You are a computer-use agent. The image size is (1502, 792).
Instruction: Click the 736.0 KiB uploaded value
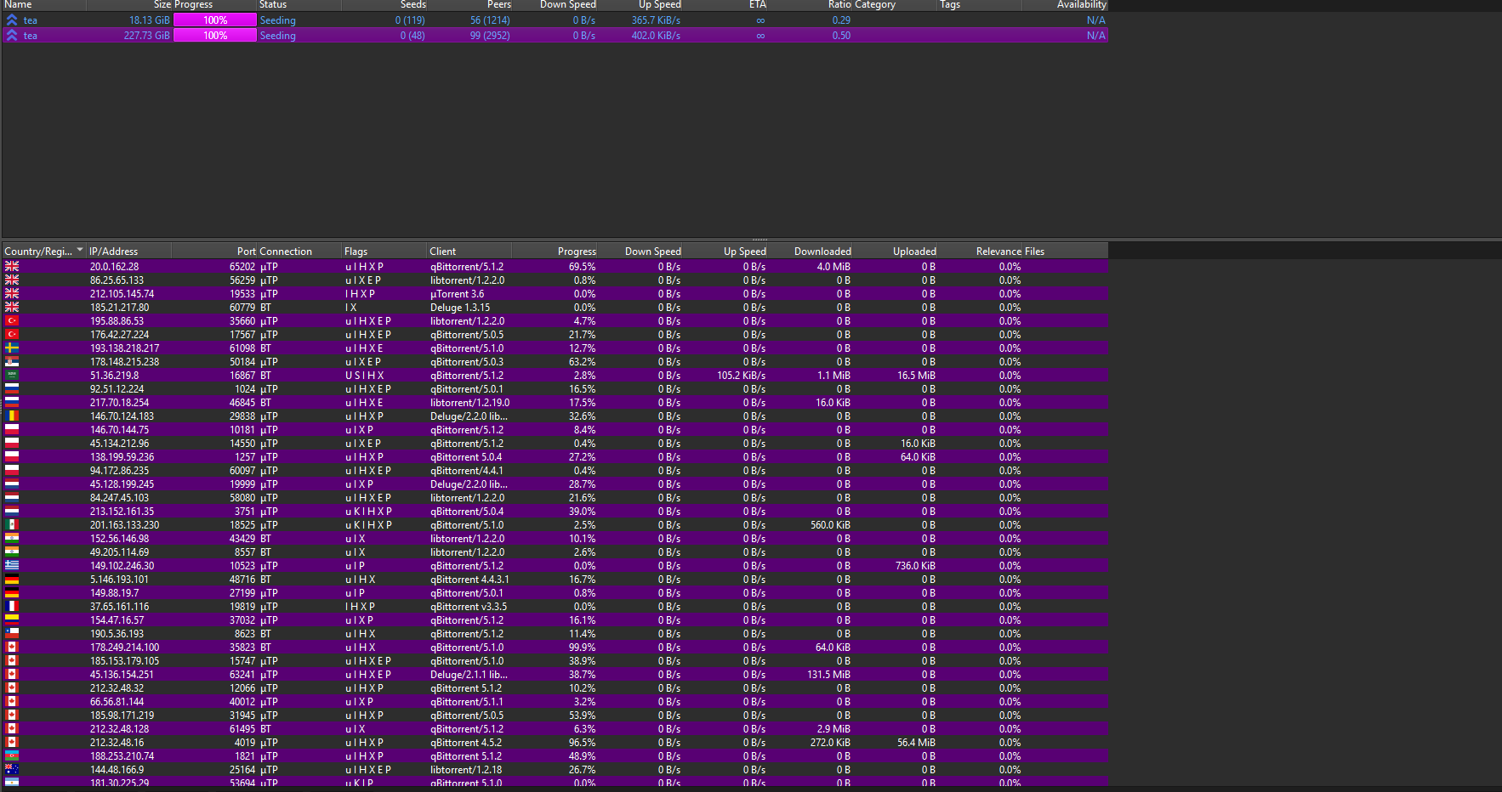[x=915, y=565]
